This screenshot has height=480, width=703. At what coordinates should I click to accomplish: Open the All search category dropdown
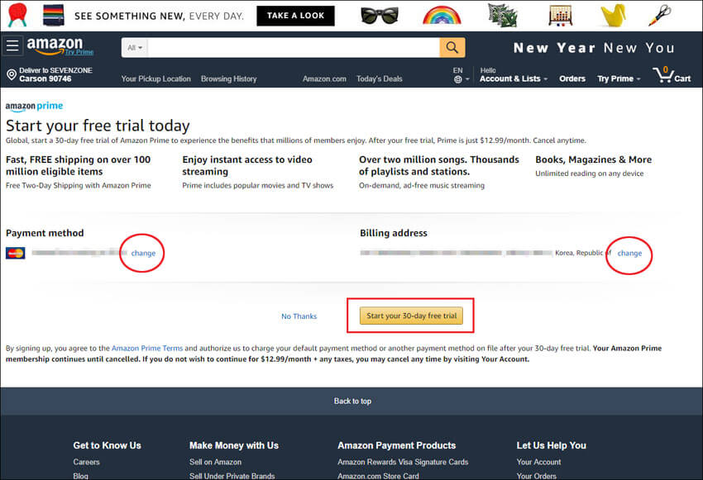pos(135,47)
